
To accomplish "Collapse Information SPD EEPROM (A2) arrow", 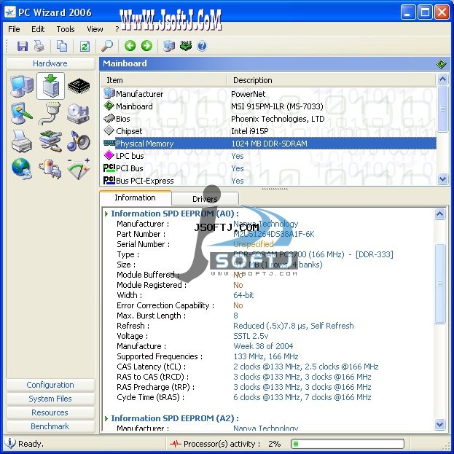I will click(106, 419).
